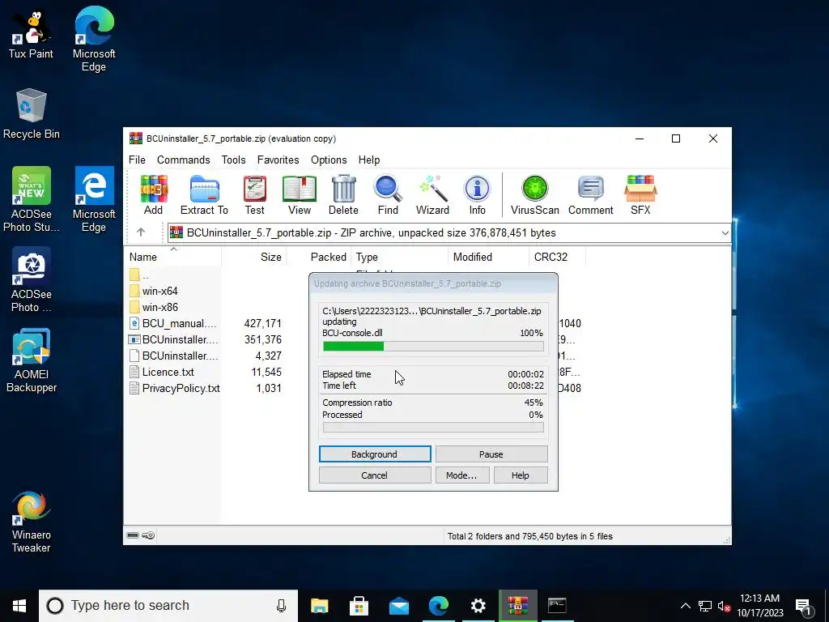Click the View file icon

pyautogui.click(x=300, y=194)
